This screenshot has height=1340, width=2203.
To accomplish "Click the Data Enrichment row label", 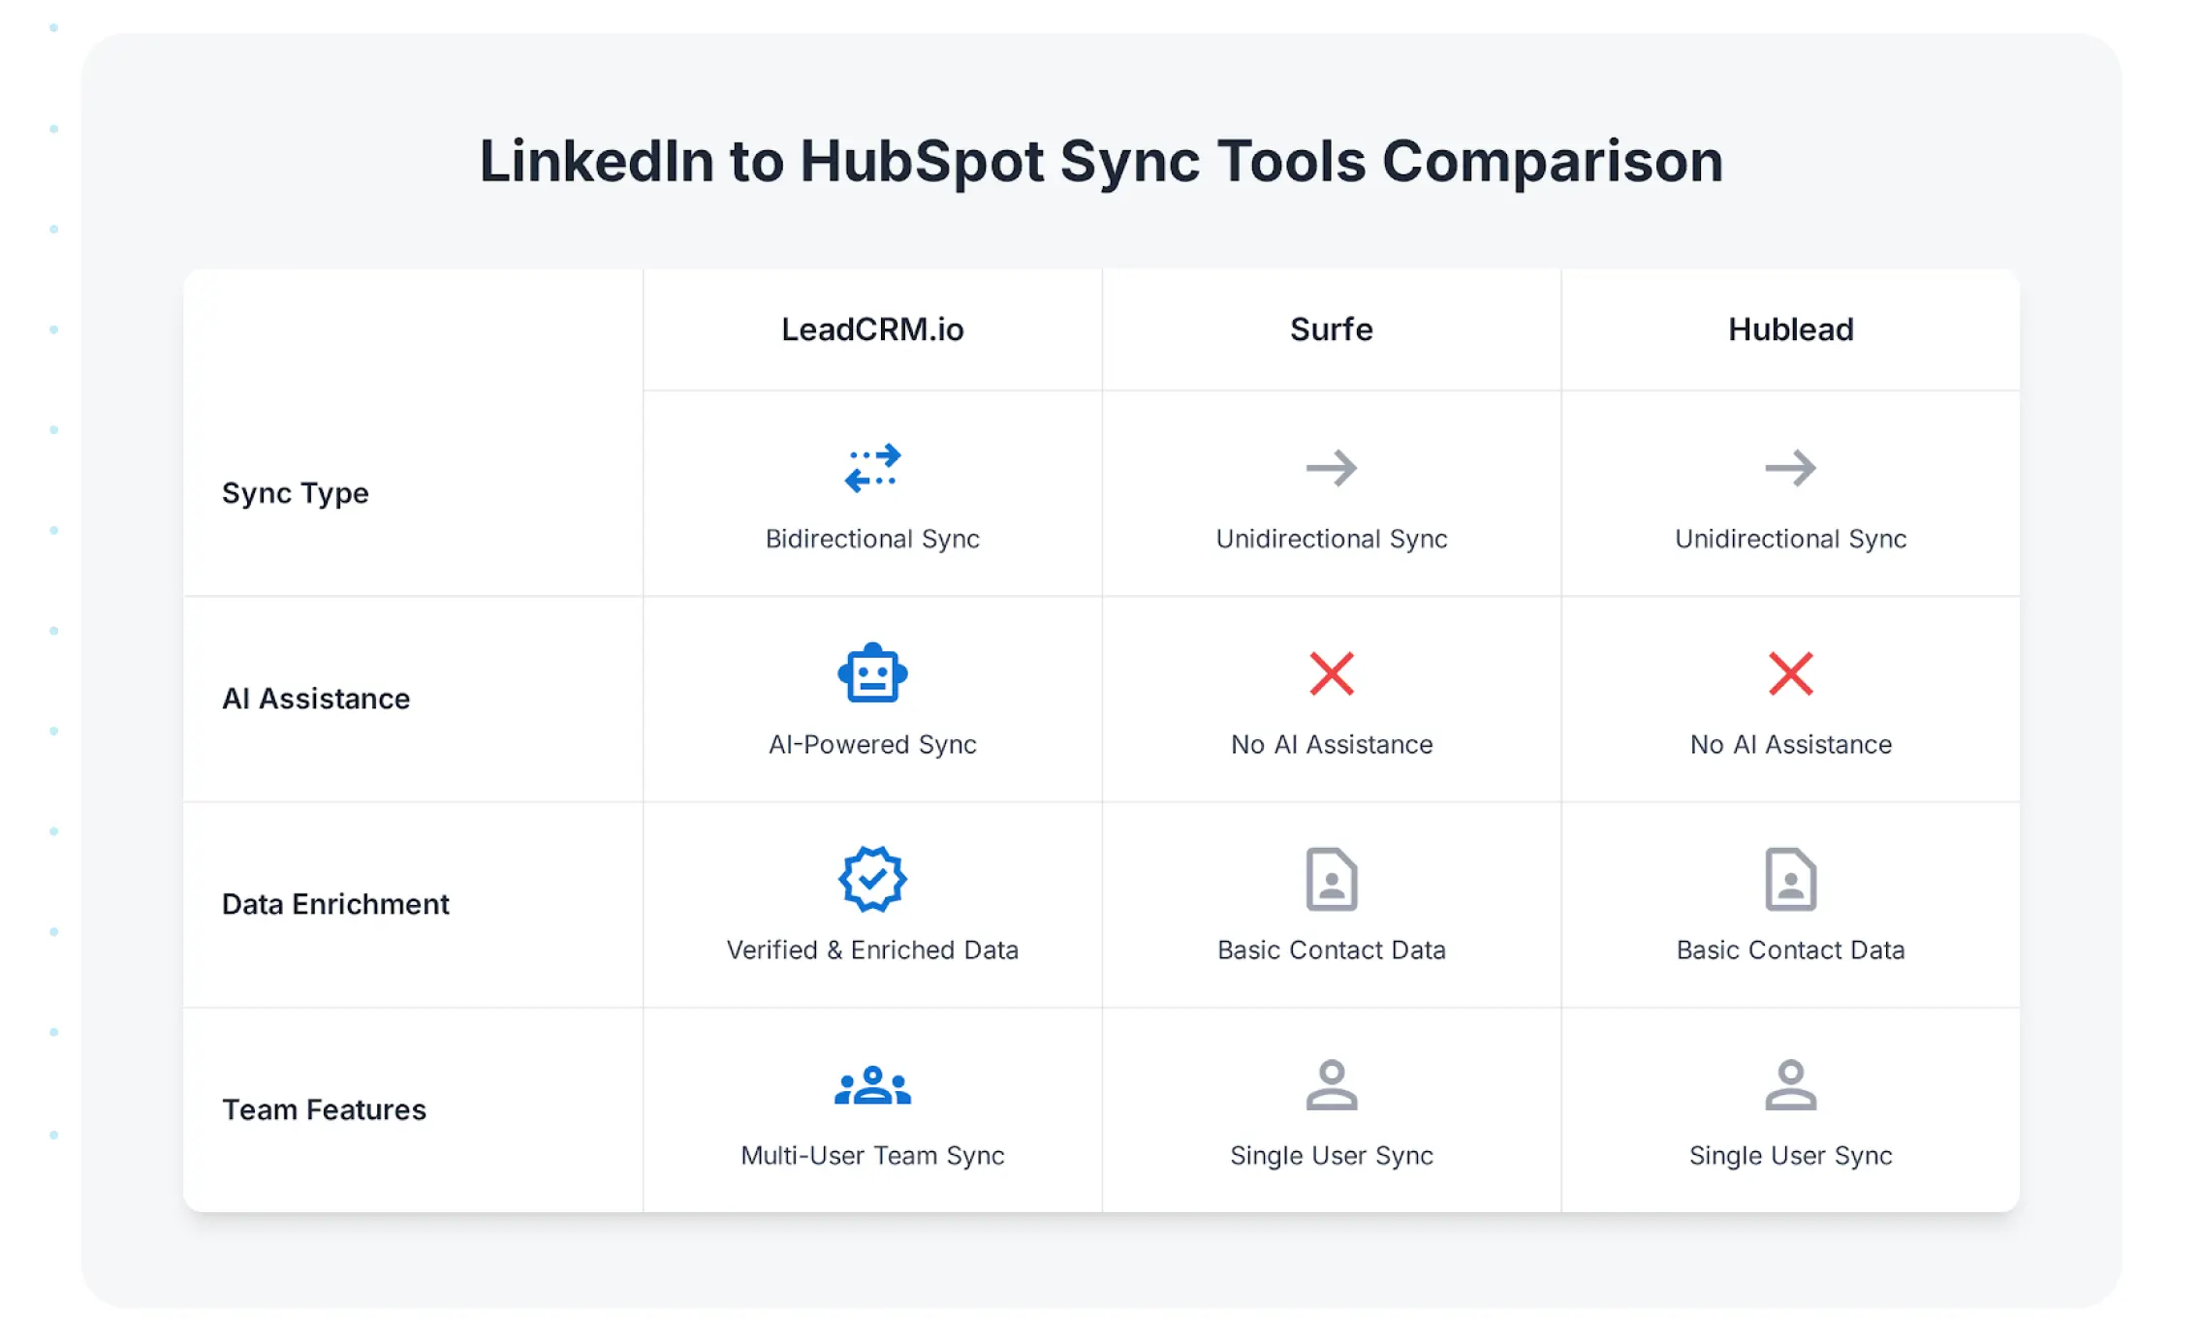I will [x=335, y=903].
